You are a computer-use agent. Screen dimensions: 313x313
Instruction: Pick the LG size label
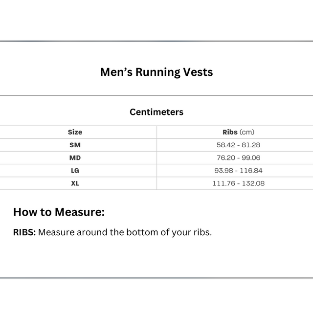(x=75, y=170)
